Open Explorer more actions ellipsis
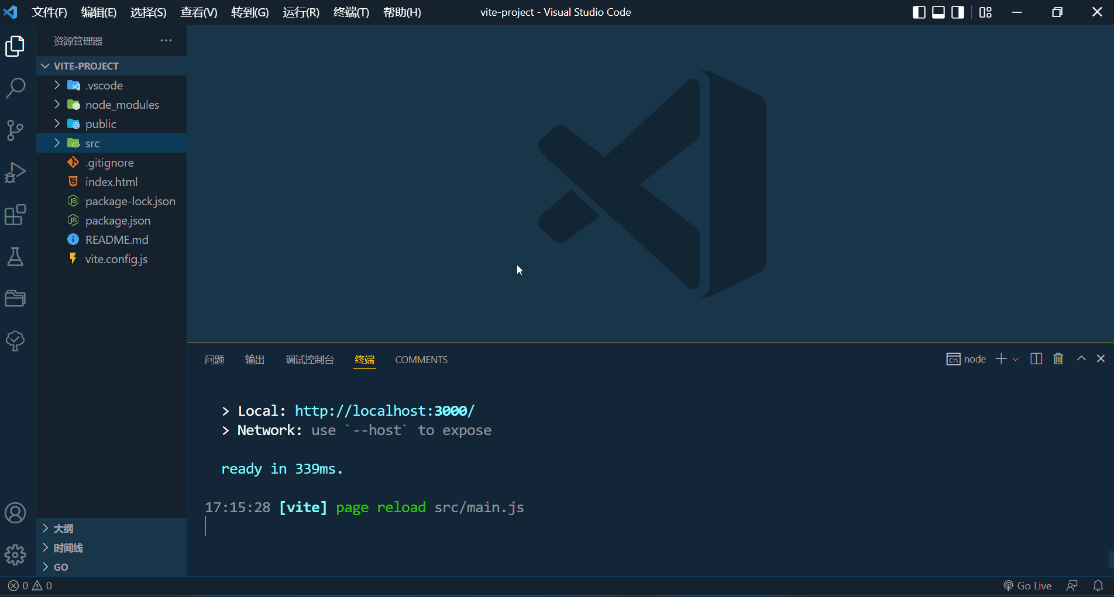This screenshot has width=1114, height=597. click(x=166, y=40)
